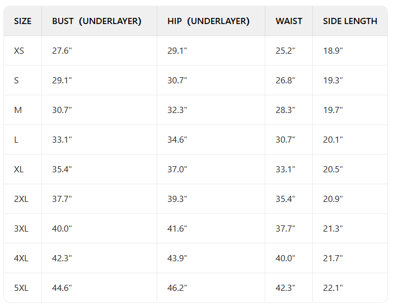The width and height of the screenshot is (393, 306).
Task: Click the 2XL size label
Action: pyautogui.click(x=21, y=199)
